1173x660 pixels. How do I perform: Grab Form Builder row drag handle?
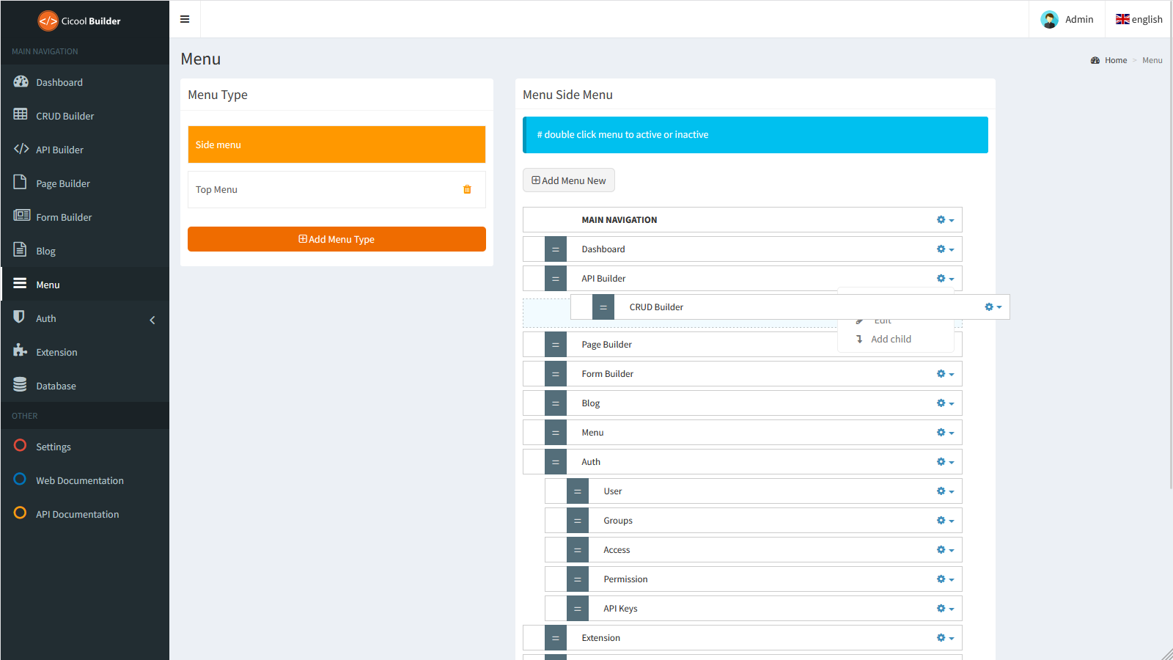click(x=556, y=374)
